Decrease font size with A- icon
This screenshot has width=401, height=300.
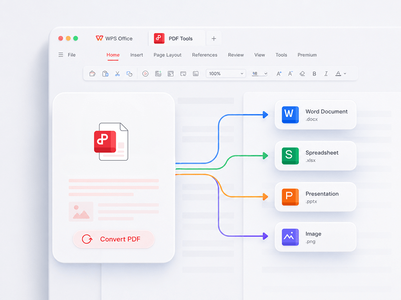(290, 73)
